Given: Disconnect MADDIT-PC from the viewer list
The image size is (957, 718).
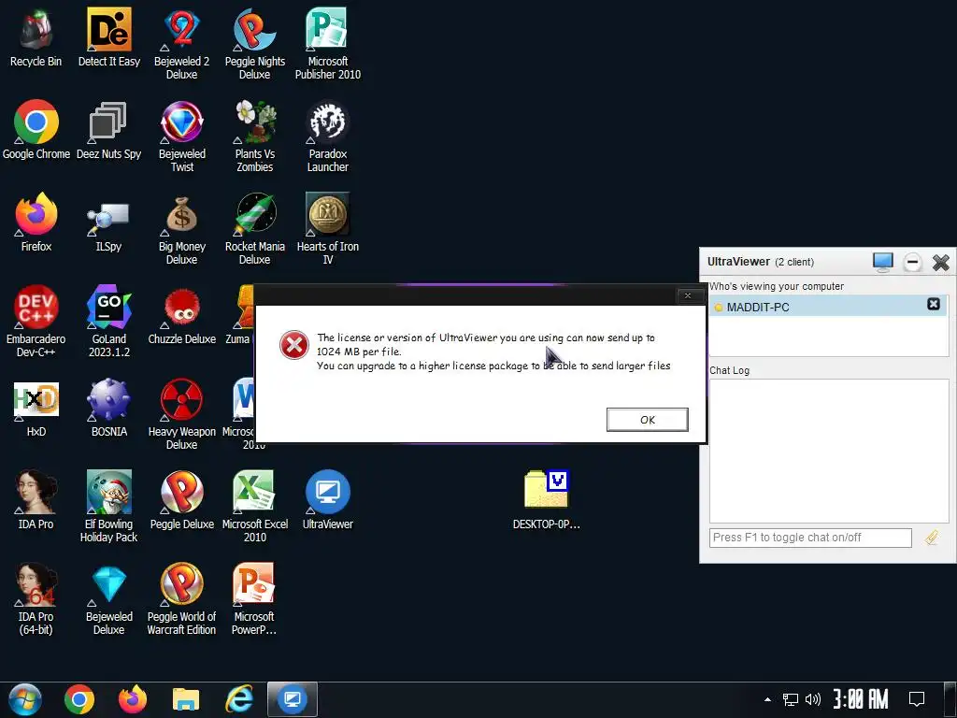Looking at the screenshot, I should click(934, 304).
